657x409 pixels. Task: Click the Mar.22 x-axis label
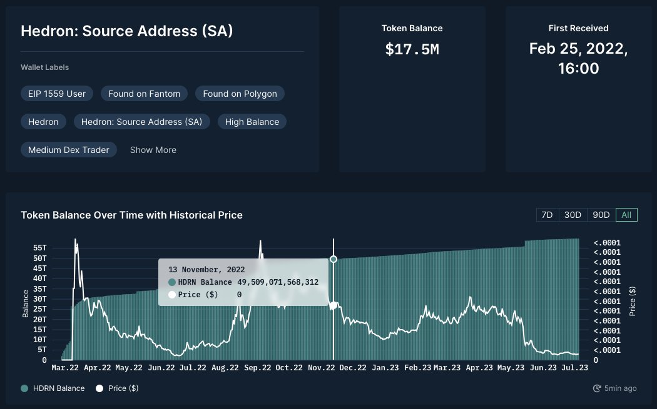(x=65, y=368)
